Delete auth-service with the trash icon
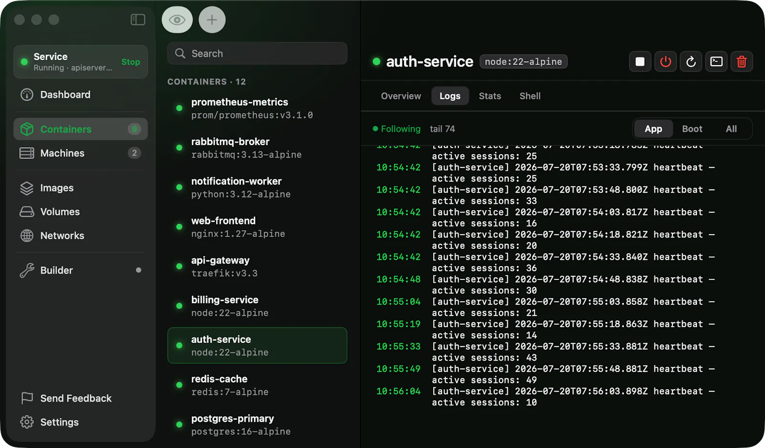The width and height of the screenshot is (765, 448). click(742, 62)
